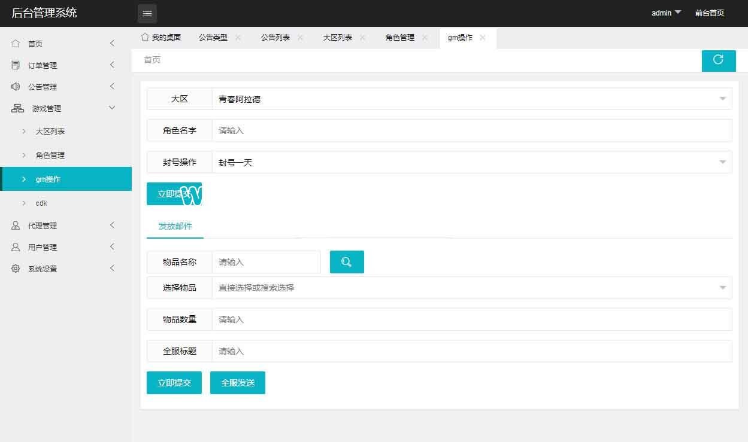Open the 大区 dropdown showing 青春阿拉德
The width and height of the screenshot is (748, 442).
pos(471,99)
